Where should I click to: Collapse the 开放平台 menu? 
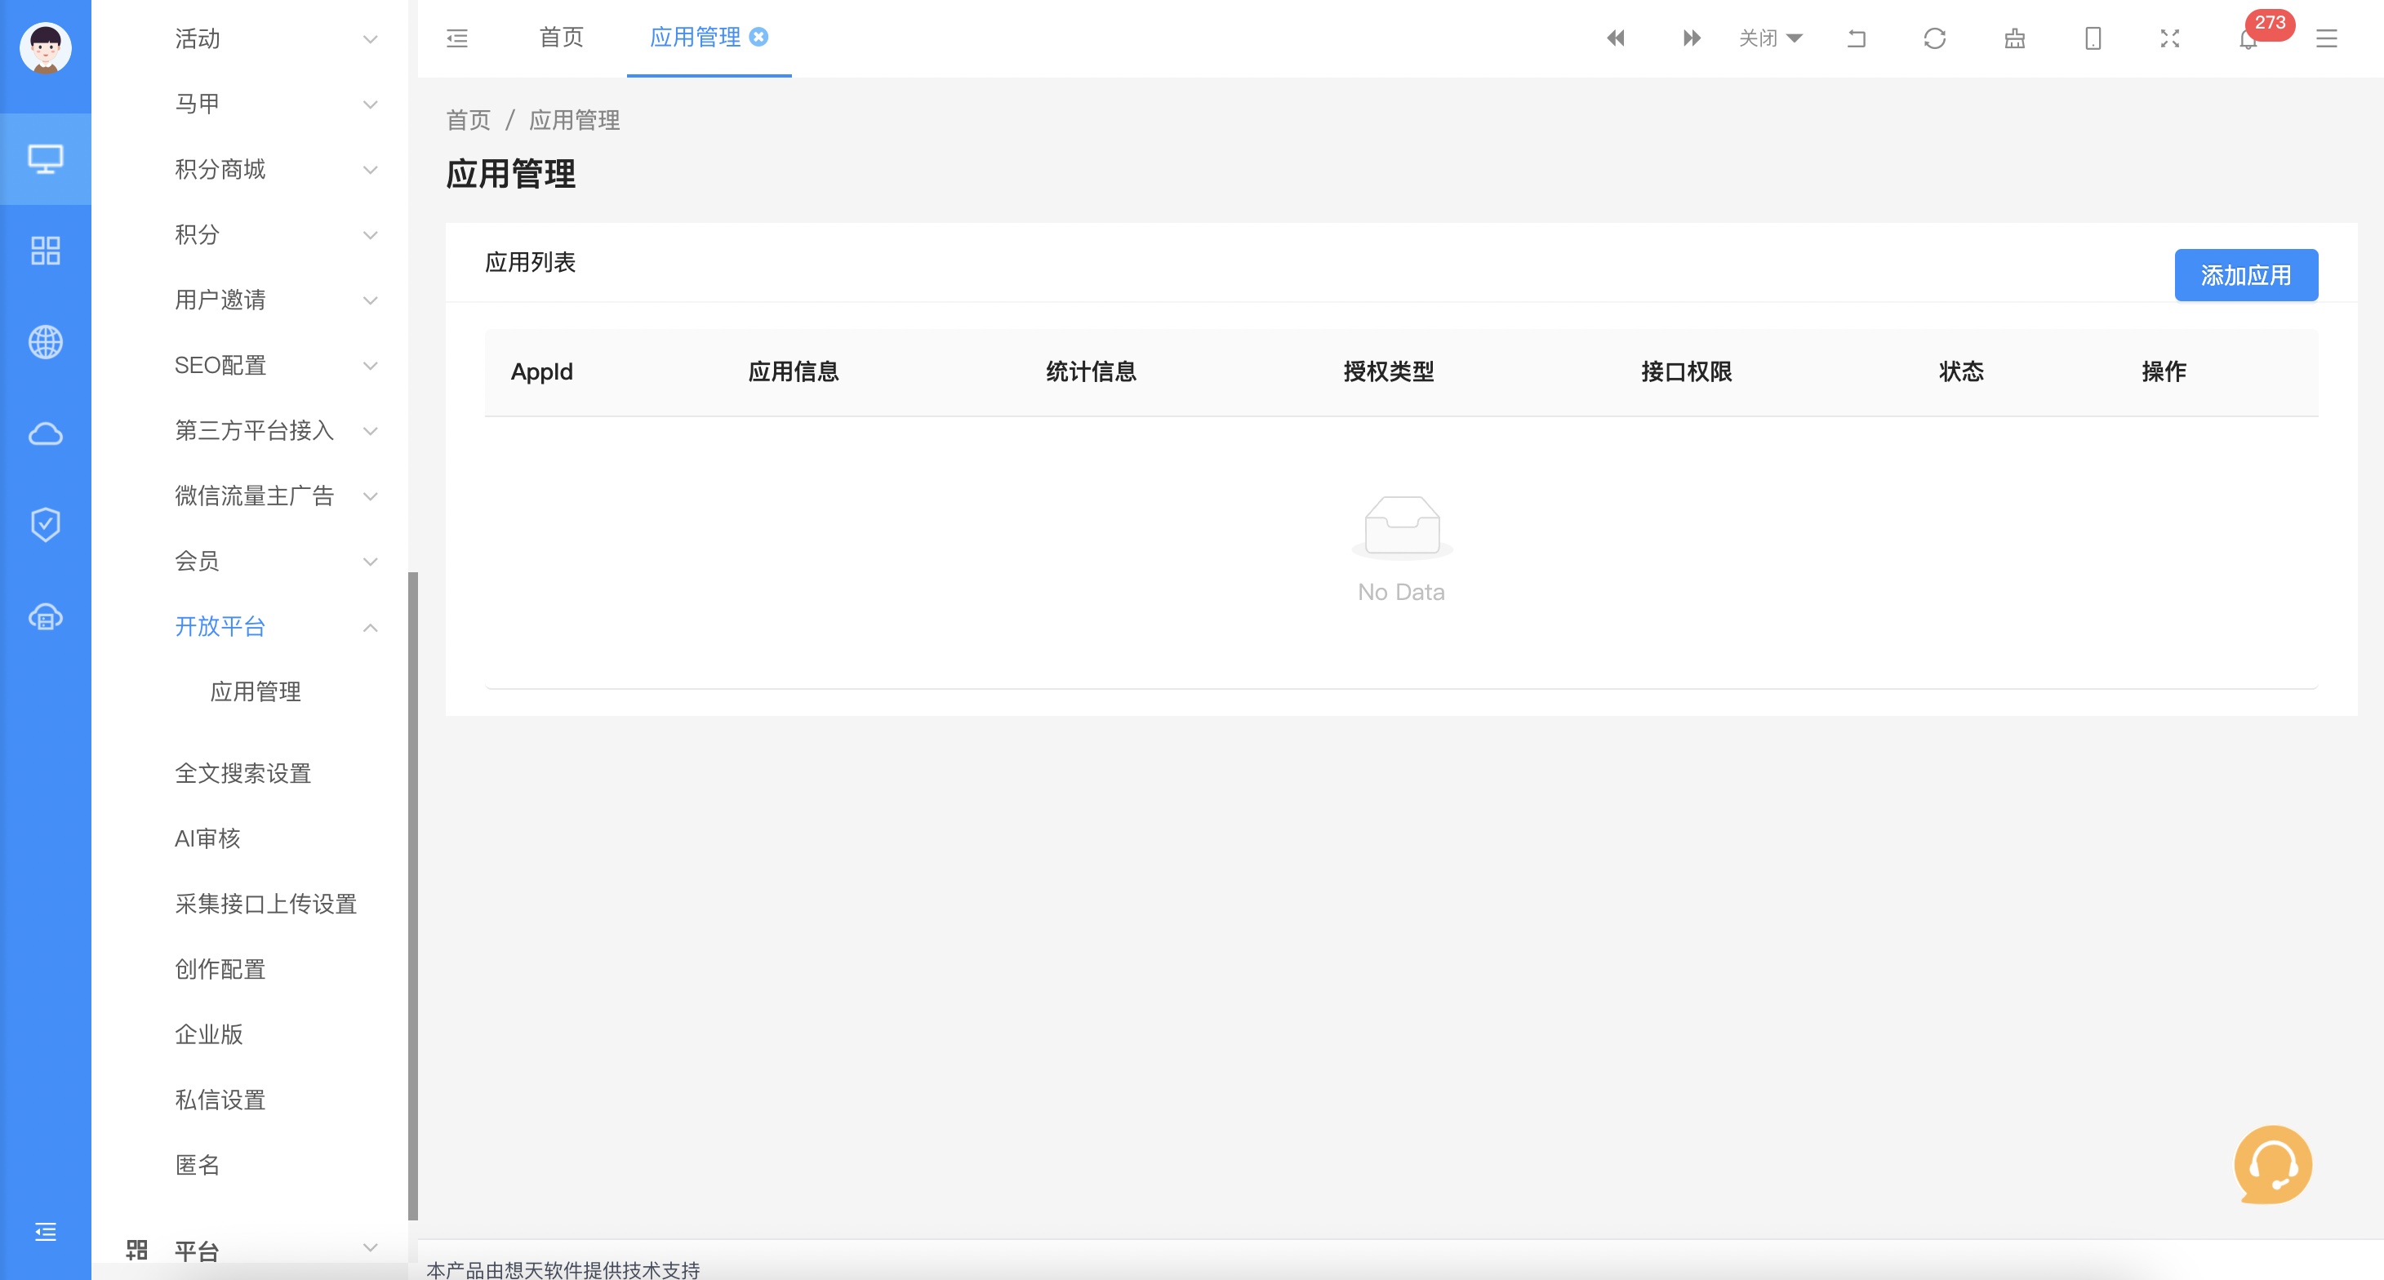250,627
